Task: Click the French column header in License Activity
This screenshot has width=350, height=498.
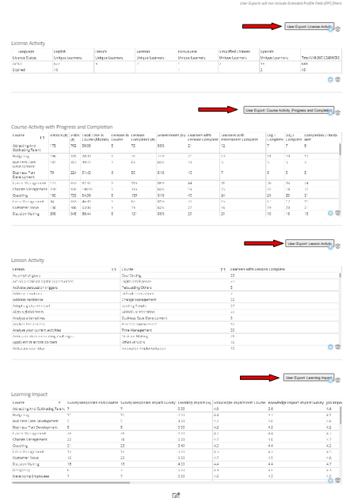Action: [101, 51]
